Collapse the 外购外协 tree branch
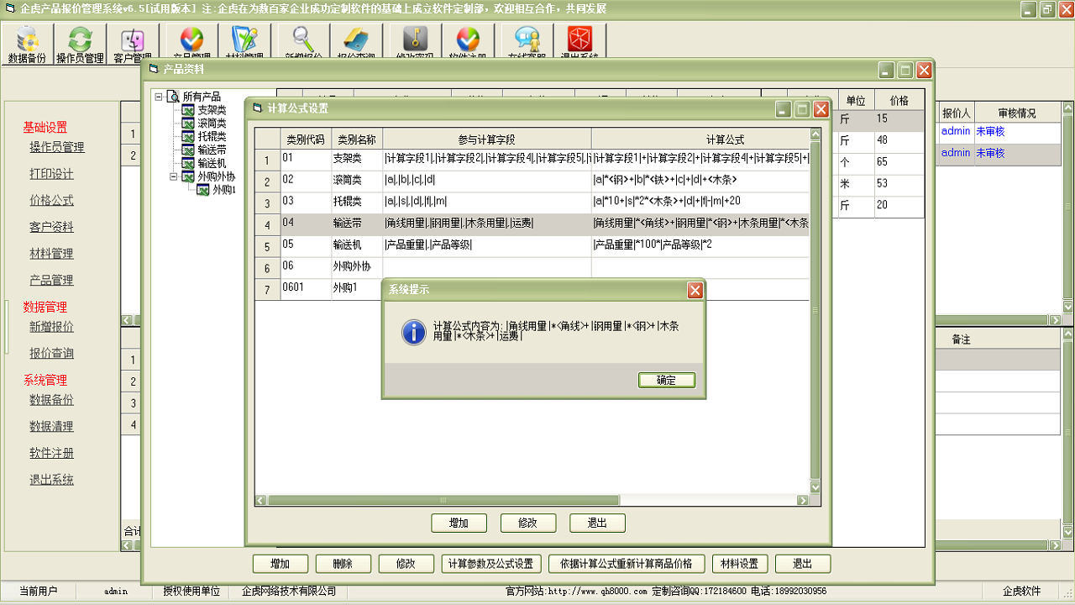Viewport: 1075px width, 605px height. click(x=175, y=178)
